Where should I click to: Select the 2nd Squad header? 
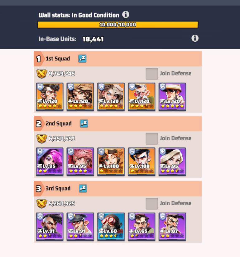pos(118,124)
